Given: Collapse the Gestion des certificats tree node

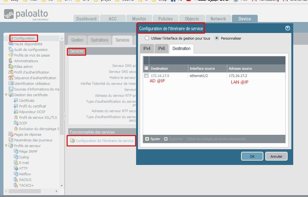Looking at the screenshot, I should (6, 95).
